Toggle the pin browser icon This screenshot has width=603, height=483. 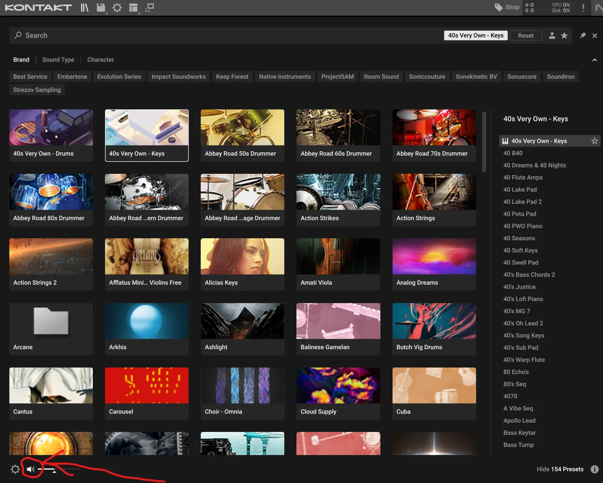point(583,36)
